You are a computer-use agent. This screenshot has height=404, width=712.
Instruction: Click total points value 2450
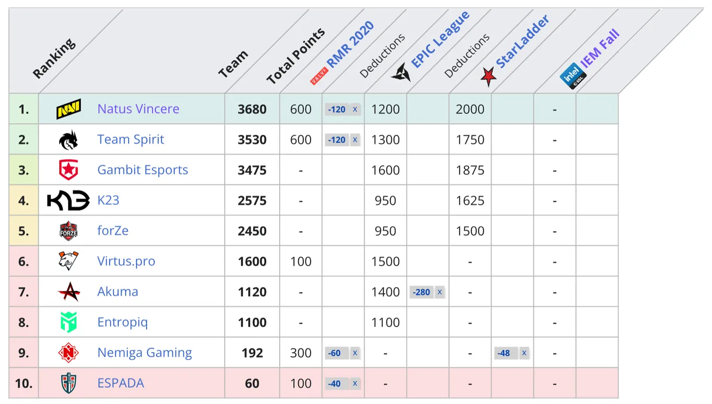tap(252, 231)
